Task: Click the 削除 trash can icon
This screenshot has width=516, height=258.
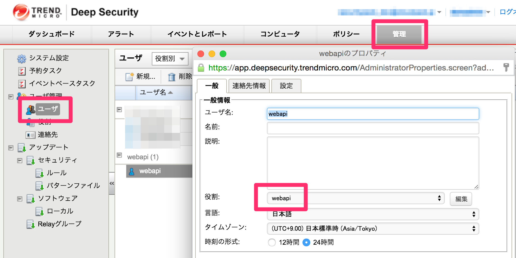Action: pos(172,77)
